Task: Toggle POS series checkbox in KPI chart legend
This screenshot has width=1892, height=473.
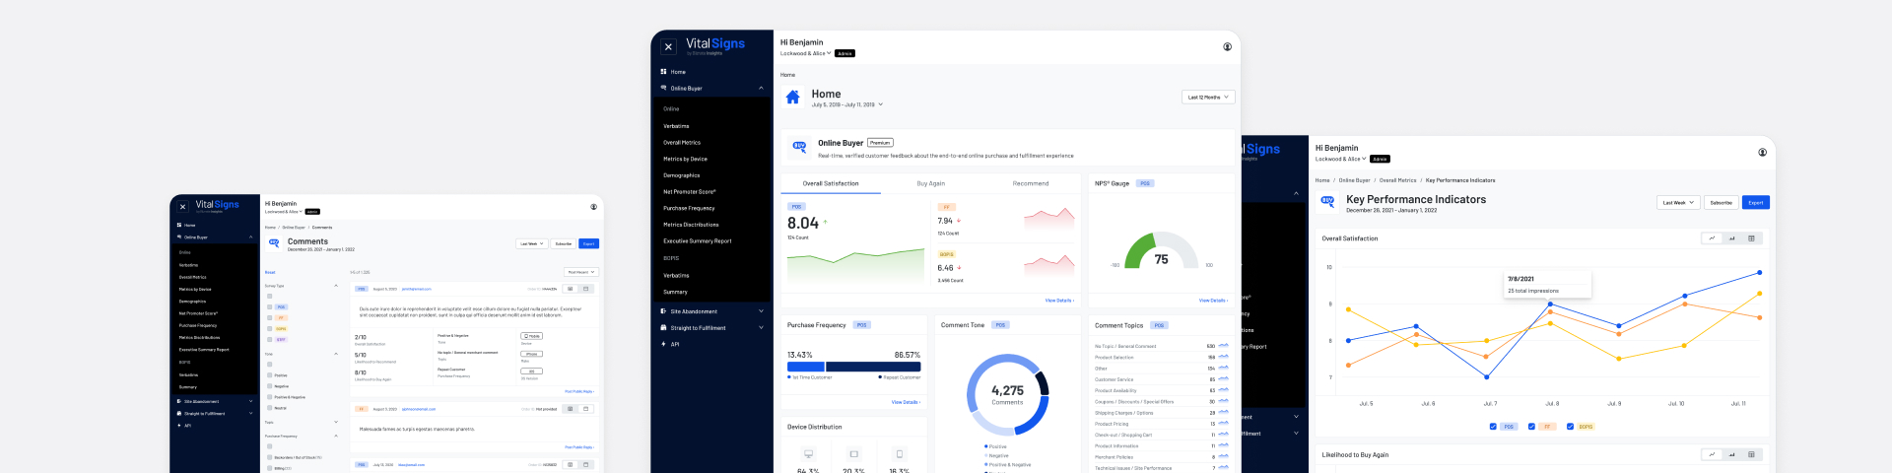Action: pos(1493,427)
